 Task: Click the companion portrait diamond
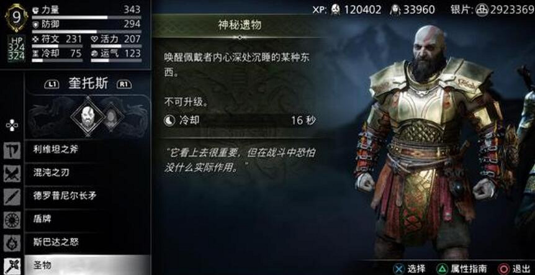point(112,116)
